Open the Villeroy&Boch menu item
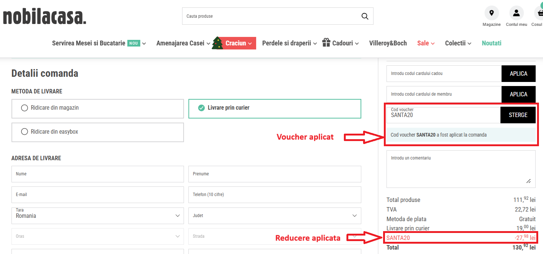This screenshot has width=543, height=254. [388, 43]
